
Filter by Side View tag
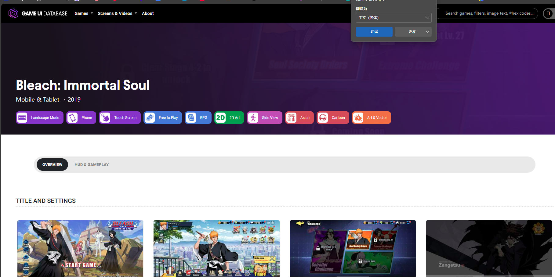264,118
